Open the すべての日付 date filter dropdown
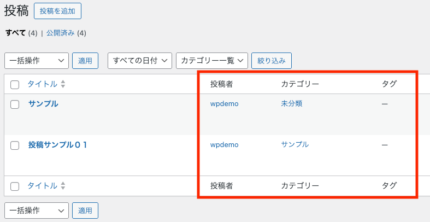The width and height of the screenshot is (430, 222). 140,61
